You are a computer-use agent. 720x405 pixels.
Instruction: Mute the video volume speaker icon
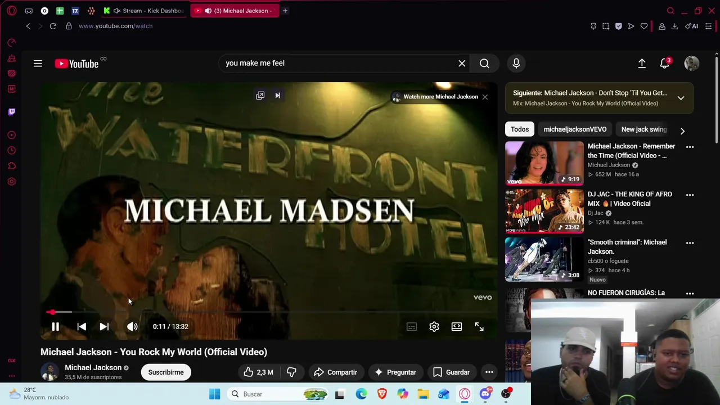[x=132, y=326]
